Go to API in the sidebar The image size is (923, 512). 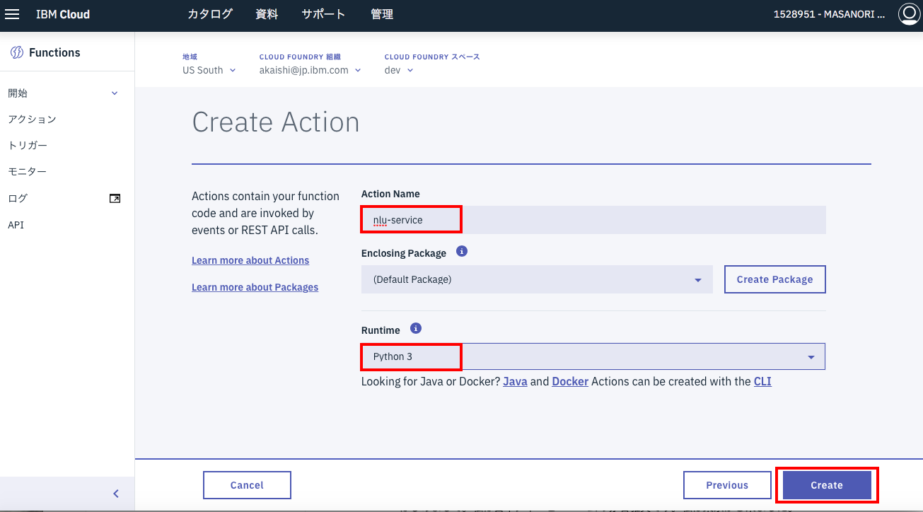(x=16, y=225)
